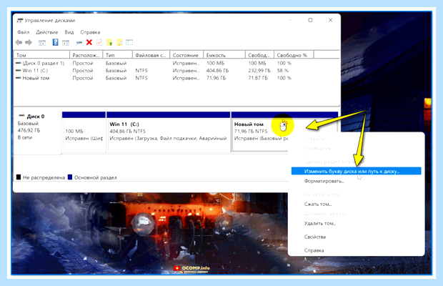This screenshot has width=443, height=286.
Task: Choose Сжать том... in context menu
Action: (x=318, y=204)
